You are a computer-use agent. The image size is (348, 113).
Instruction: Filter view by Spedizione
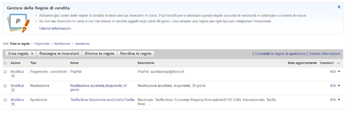pos(82,44)
